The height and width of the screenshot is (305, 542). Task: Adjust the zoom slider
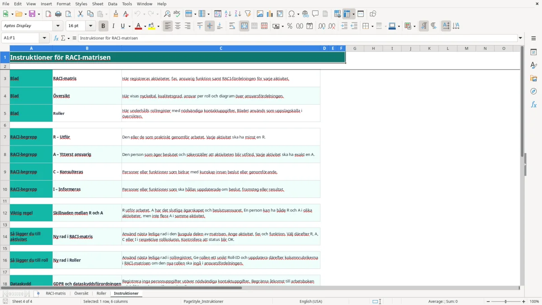point(505,301)
